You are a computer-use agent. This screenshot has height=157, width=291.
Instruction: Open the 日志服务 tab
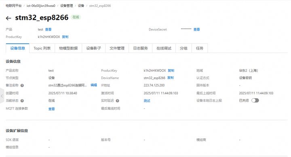click(x=141, y=48)
